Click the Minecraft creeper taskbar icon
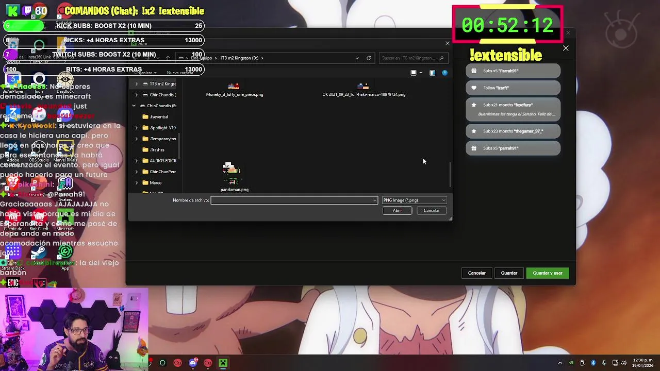The image size is (660, 371). 223,363
